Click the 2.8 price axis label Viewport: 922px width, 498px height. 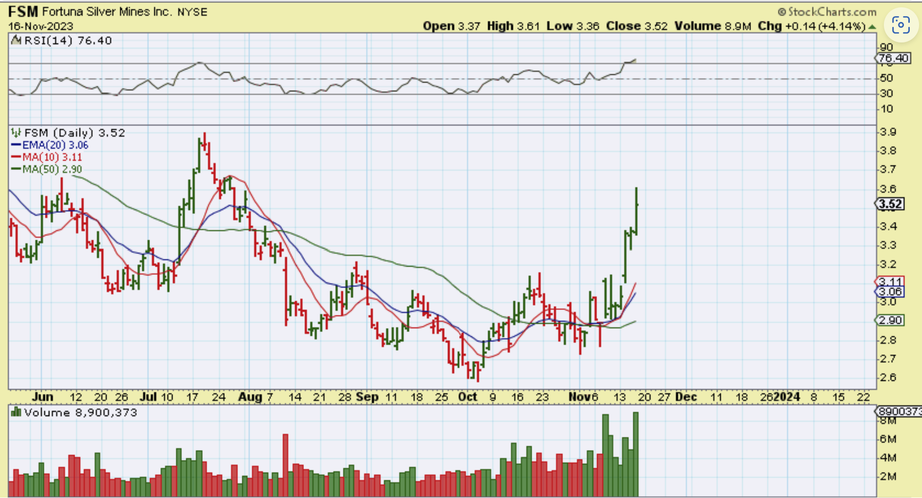pyautogui.click(x=888, y=340)
